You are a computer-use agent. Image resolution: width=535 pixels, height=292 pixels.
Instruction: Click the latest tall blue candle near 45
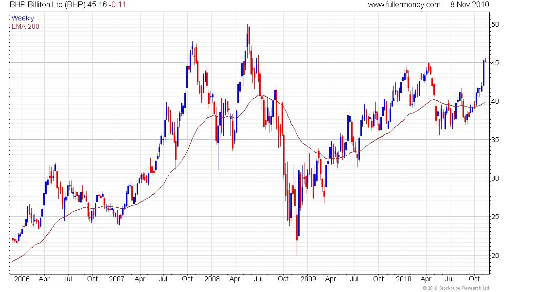[483, 73]
